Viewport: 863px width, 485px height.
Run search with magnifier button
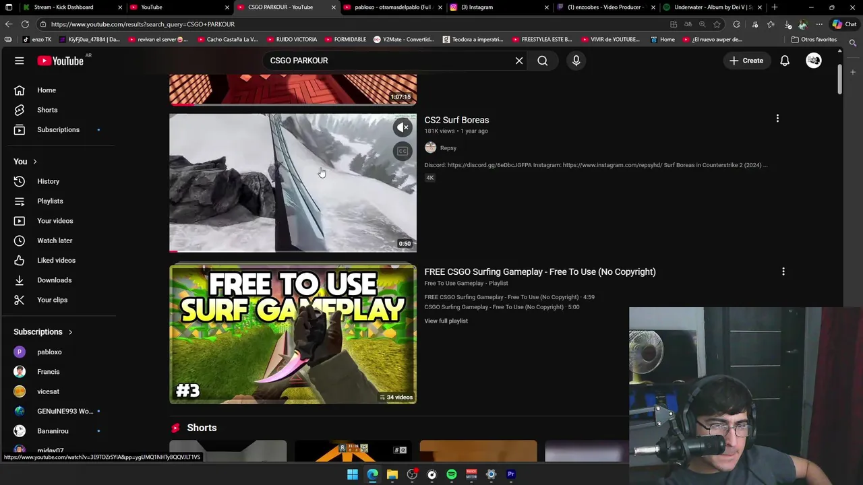pyautogui.click(x=543, y=61)
